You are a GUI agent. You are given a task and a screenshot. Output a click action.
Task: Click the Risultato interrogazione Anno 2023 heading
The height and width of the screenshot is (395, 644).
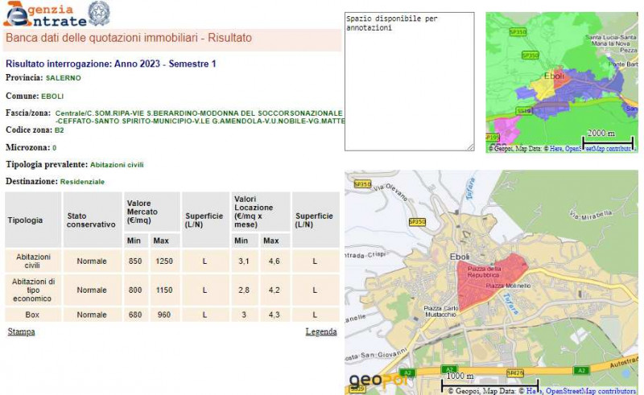(111, 64)
